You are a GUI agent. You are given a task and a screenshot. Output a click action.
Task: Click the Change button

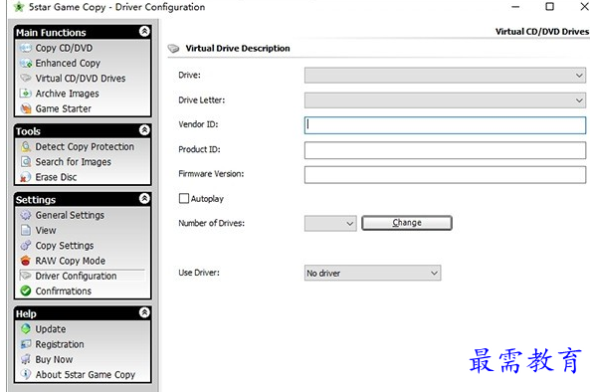407,223
